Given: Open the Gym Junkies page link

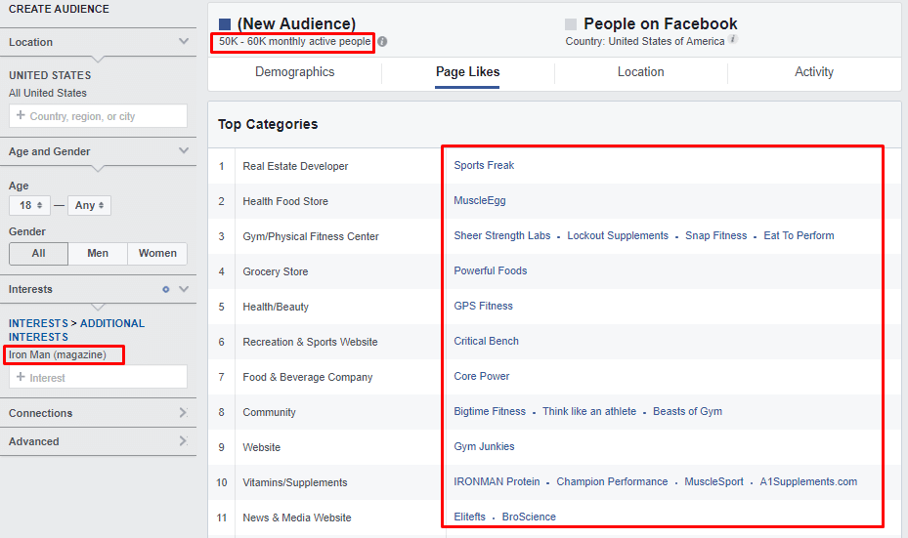Looking at the screenshot, I should tap(484, 446).
